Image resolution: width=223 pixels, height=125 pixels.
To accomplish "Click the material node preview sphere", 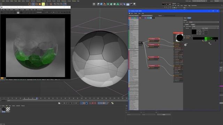I will [180, 38].
